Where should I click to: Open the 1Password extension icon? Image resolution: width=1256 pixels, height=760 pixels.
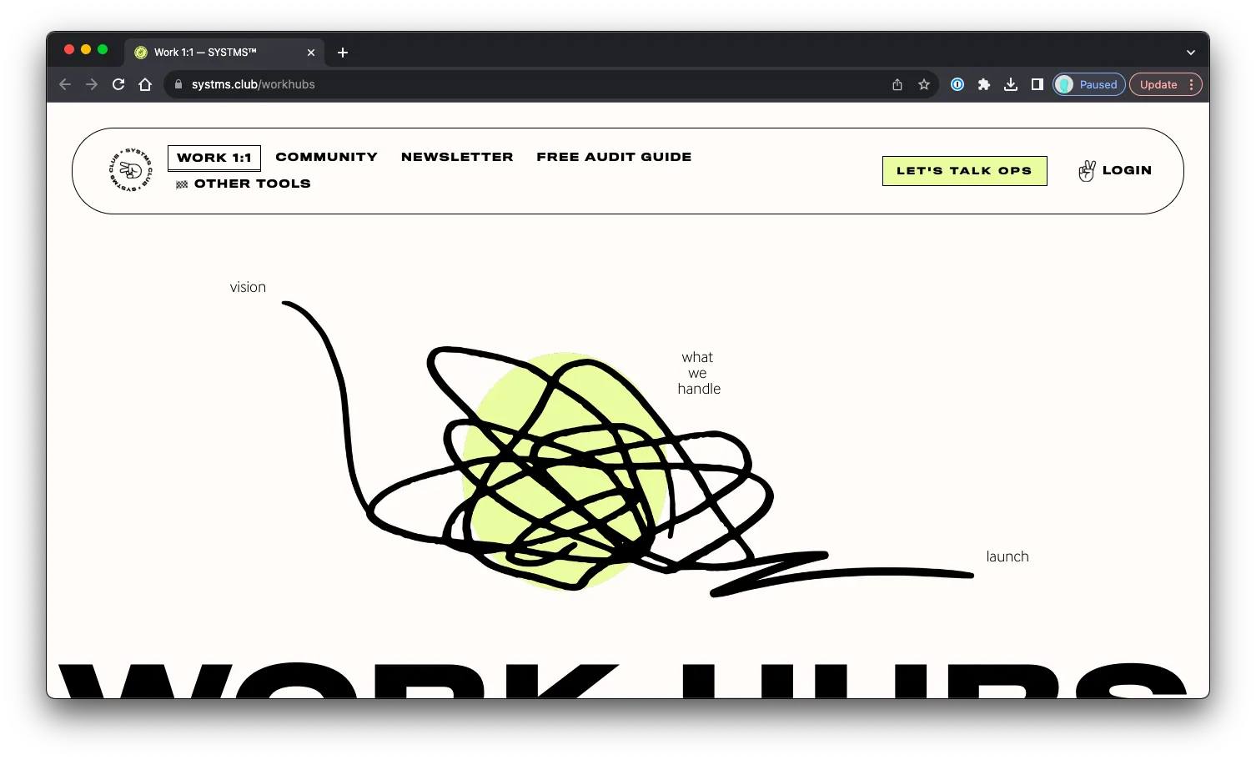coord(957,84)
